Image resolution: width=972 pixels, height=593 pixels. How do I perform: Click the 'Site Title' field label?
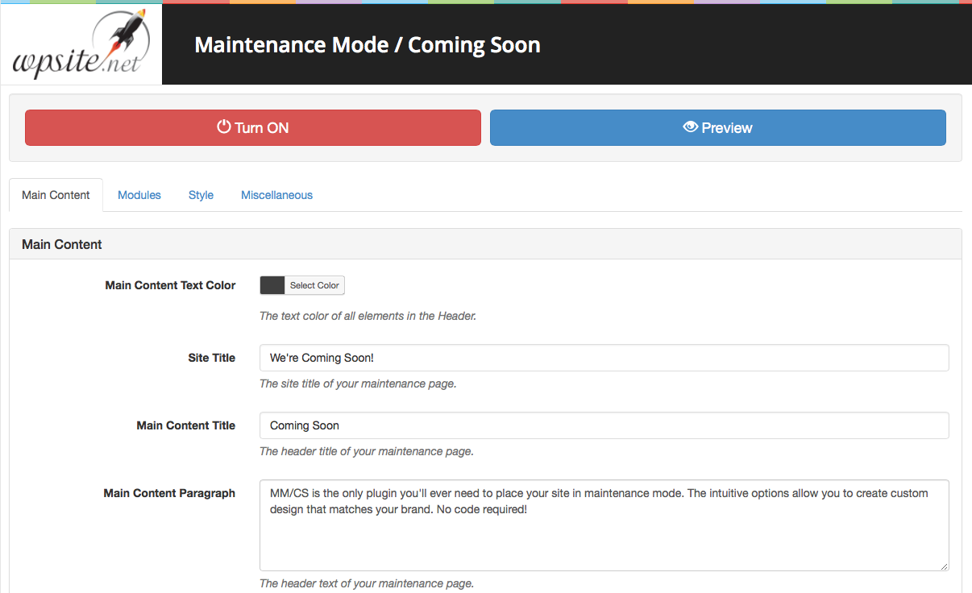pos(212,358)
